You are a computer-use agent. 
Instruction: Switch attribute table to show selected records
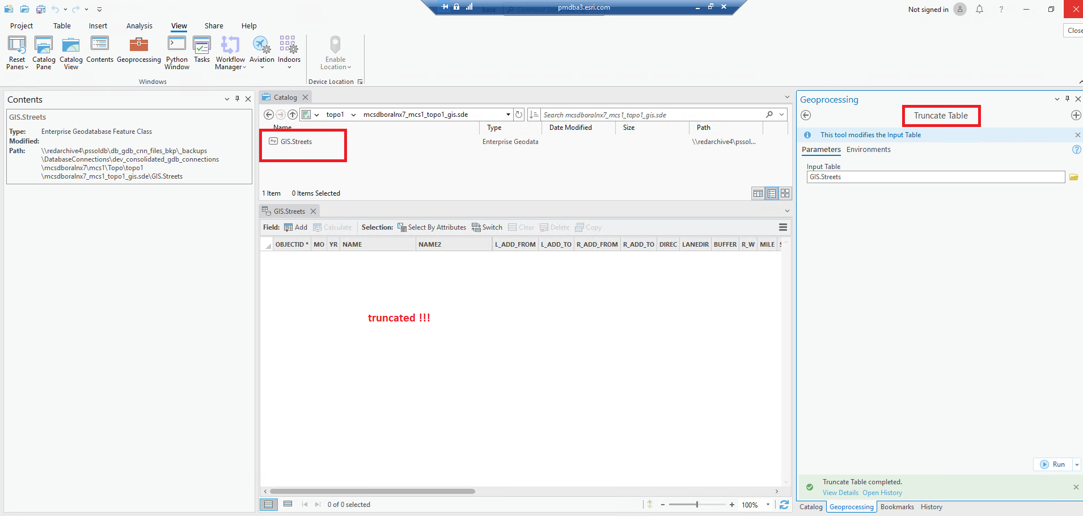coord(287,504)
